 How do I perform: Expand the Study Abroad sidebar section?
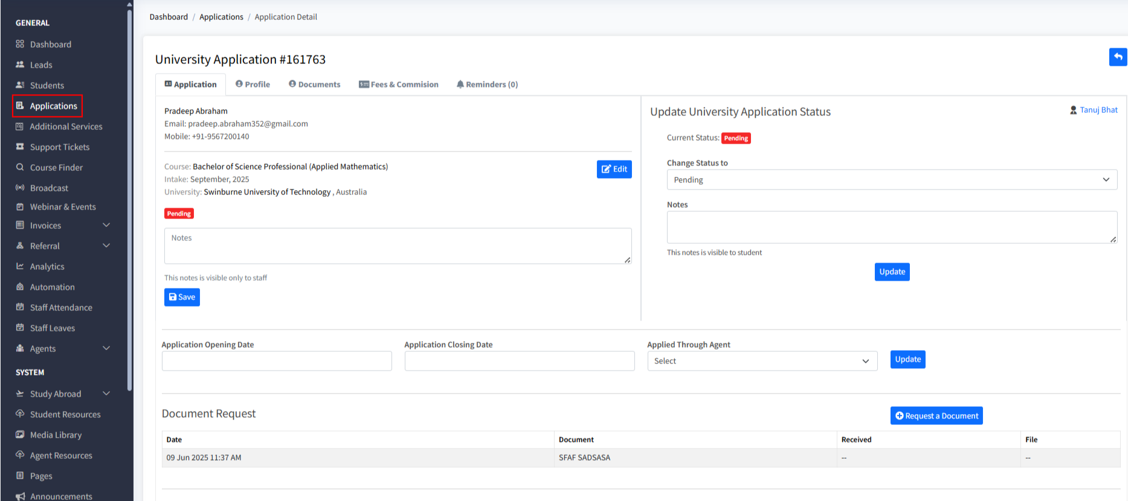tap(106, 394)
